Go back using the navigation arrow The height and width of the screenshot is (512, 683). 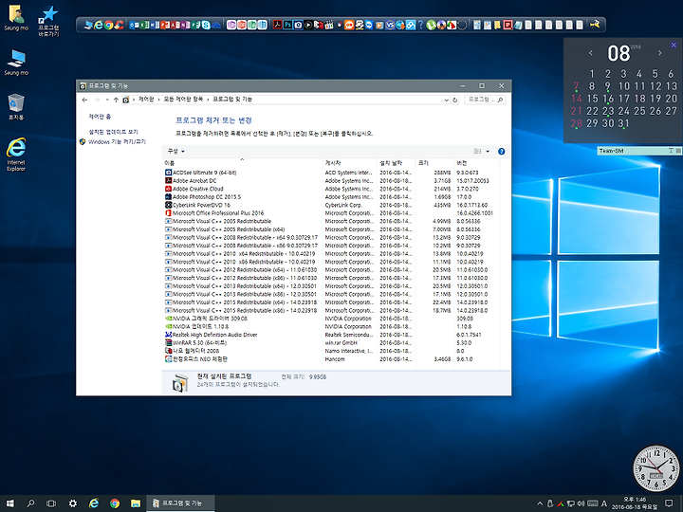(84, 100)
